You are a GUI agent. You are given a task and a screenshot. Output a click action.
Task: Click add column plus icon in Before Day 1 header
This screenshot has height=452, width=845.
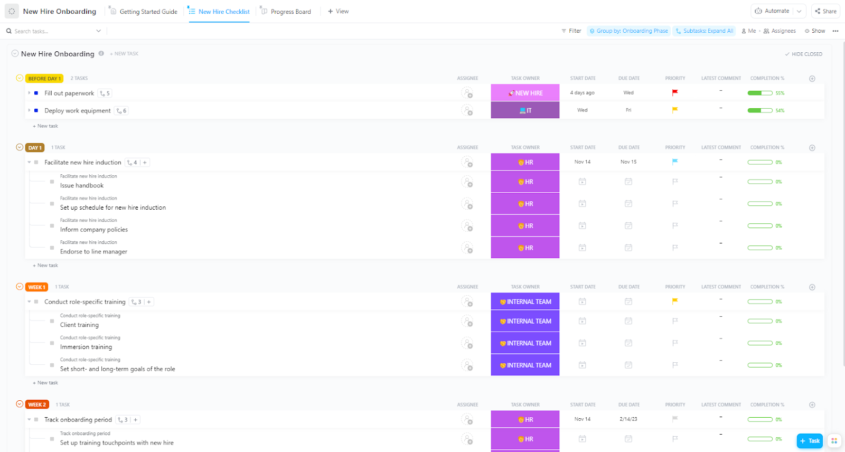(x=812, y=79)
